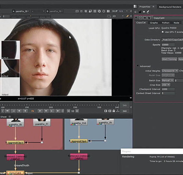Click the max panels number field
The image size is (183, 175).
(135, 12)
